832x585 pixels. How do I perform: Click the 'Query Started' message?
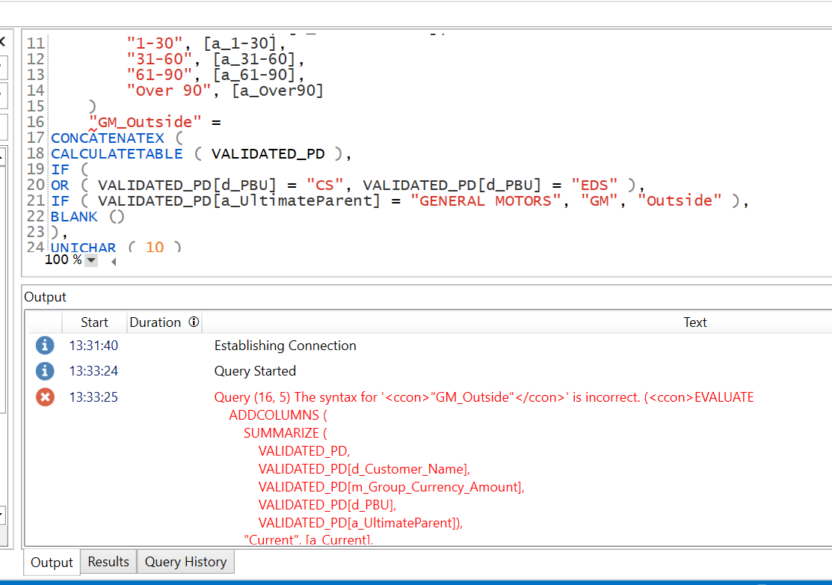tap(255, 371)
